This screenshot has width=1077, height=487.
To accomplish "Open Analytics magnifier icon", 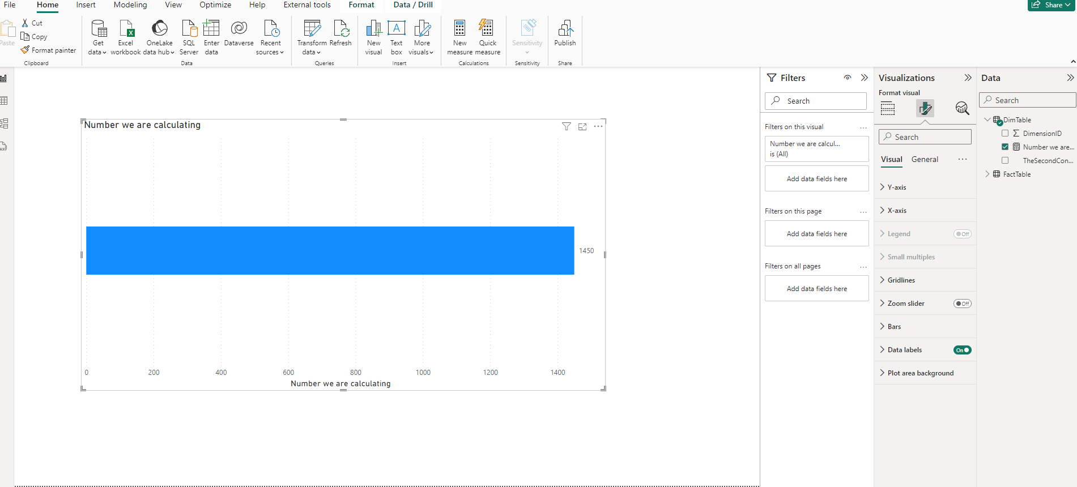I will [x=962, y=108].
